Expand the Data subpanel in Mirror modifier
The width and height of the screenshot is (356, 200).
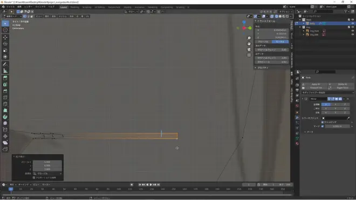[x=309, y=132]
